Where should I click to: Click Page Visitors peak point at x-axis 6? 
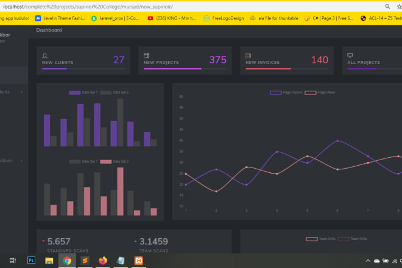pos(337,141)
